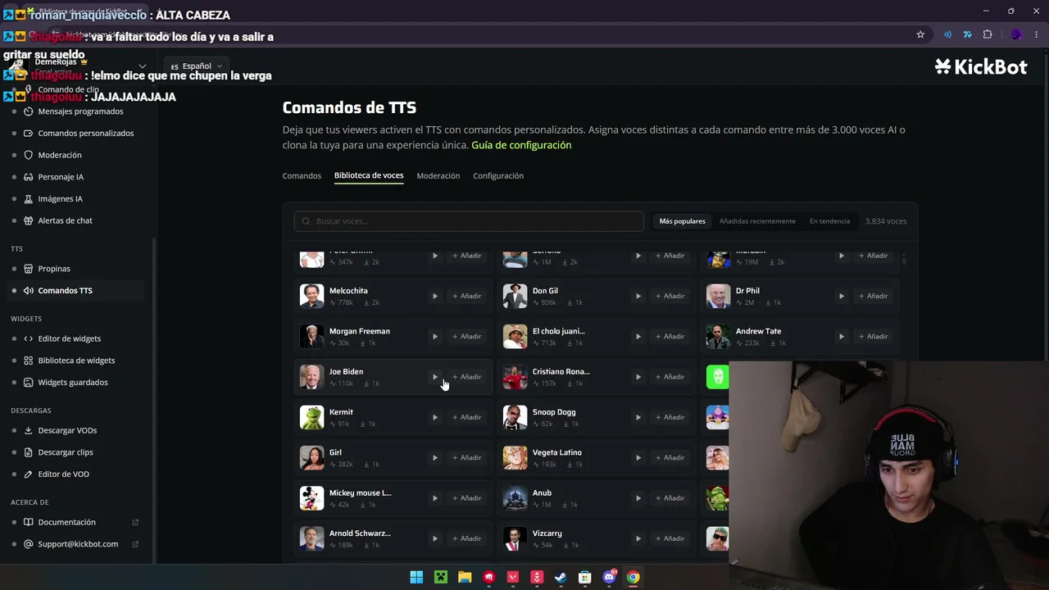Play the Kermit voice preview

point(434,417)
